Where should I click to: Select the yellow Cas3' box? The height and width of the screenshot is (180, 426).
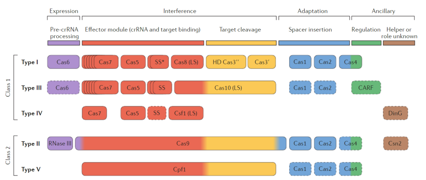coord(262,62)
